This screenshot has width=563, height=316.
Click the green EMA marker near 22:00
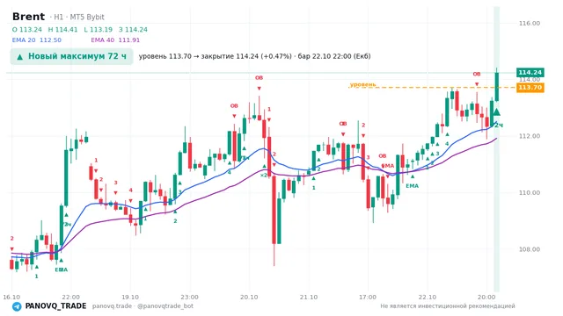pos(61,269)
